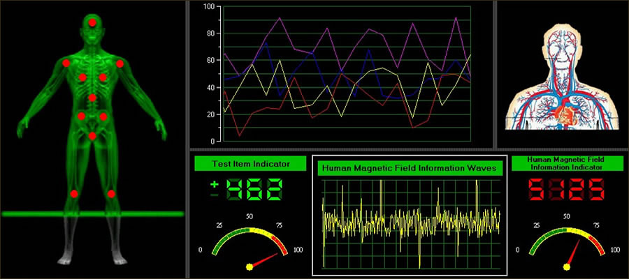Click the green plus sign beside 462

214,184
